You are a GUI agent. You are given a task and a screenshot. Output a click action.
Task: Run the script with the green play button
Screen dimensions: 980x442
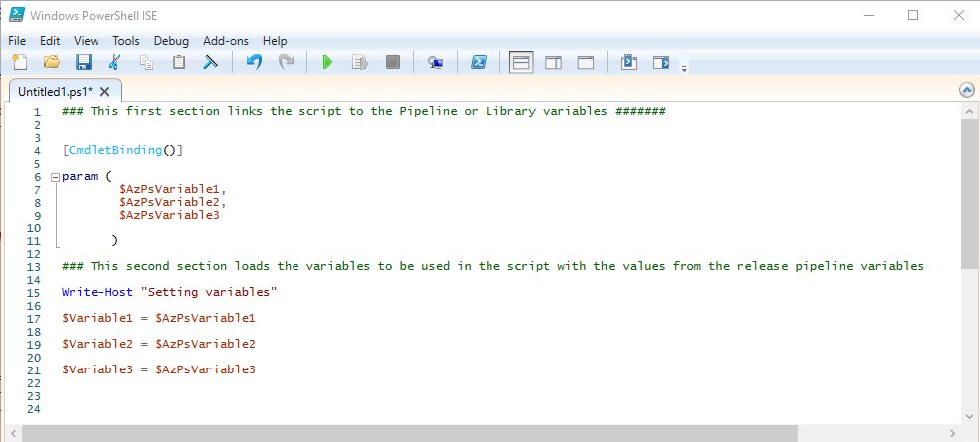click(327, 62)
